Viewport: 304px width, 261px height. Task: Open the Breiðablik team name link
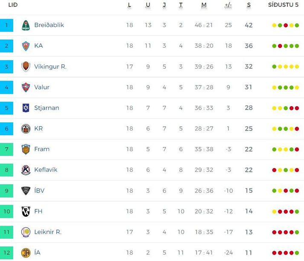point(49,25)
